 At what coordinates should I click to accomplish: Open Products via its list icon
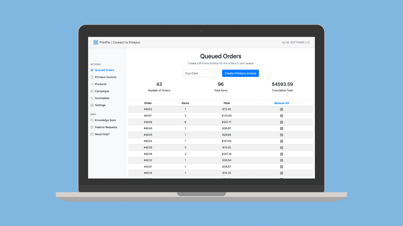click(x=92, y=84)
